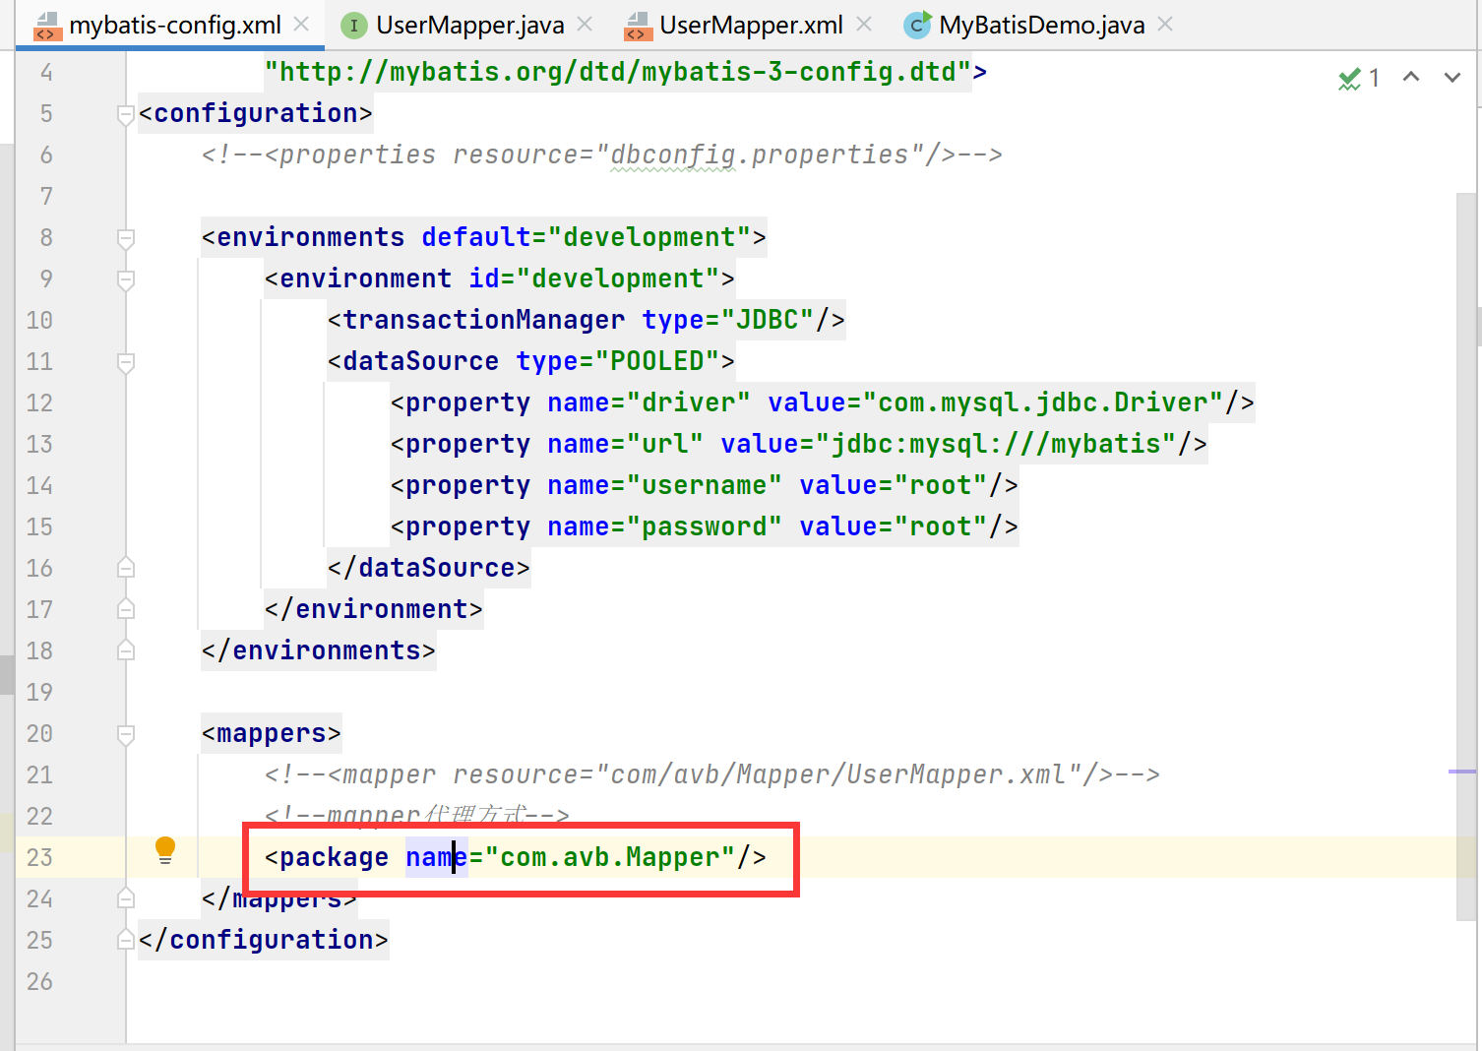The width and height of the screenshot is (1482, 1051).
Task: Jump to next highlighted problem arrow
Action: (x=1452, y=77)
